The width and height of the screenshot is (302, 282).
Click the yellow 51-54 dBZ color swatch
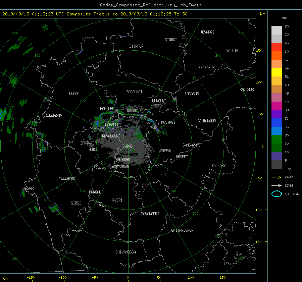tap(276, 72)
